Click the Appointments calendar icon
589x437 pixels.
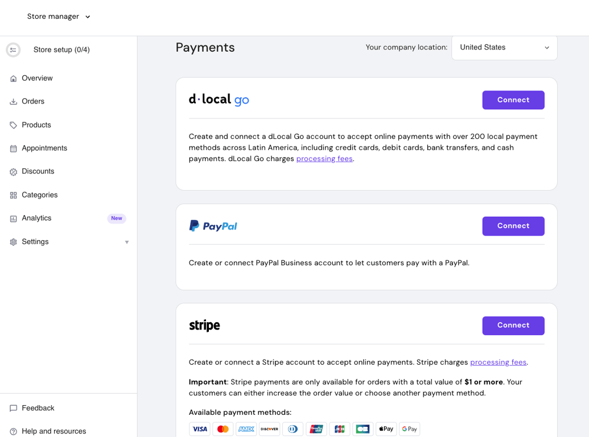(x=13, y=148)
